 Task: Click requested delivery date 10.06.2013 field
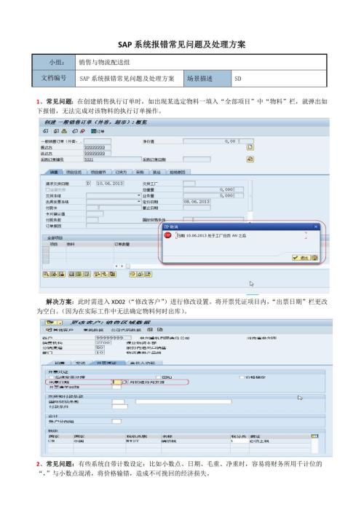coord(110,184)
